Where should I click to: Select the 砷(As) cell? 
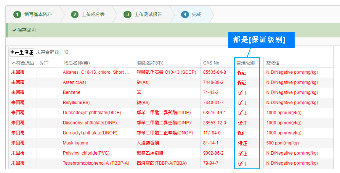[x=143, y=82]
